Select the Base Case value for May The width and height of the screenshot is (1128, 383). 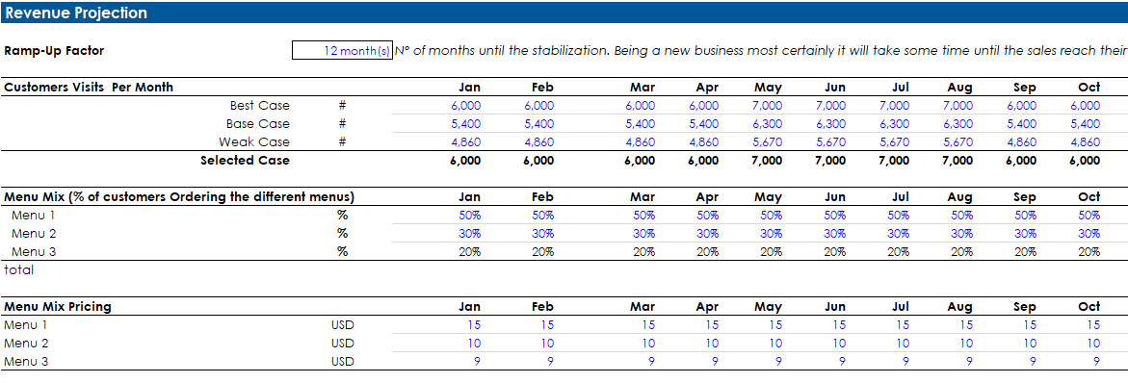[767, 123]
